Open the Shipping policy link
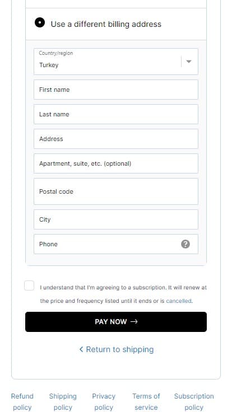The image size is (232, 412). (x=63, y=402)
